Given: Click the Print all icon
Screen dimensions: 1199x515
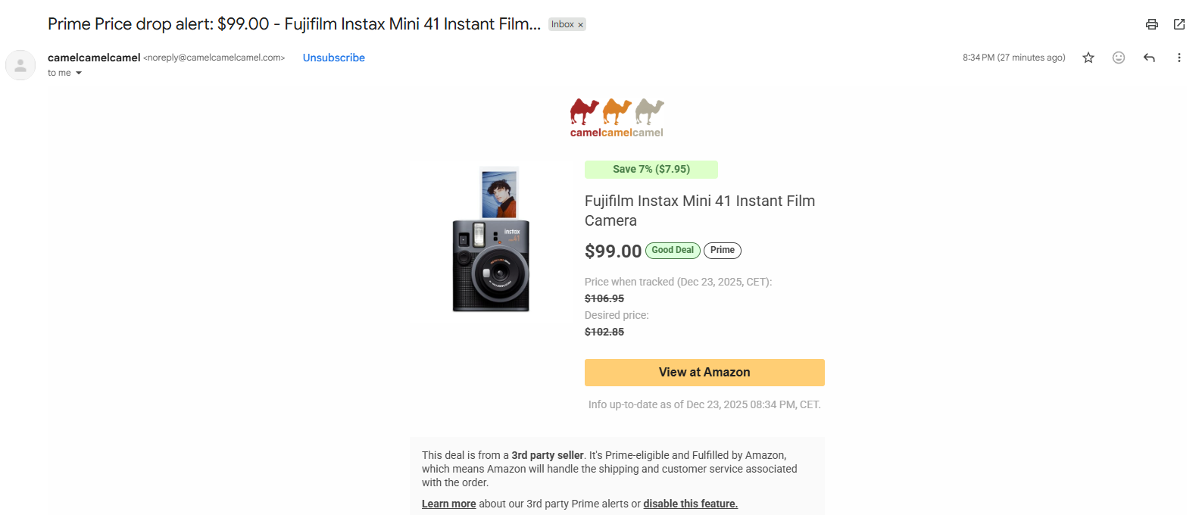Looking at the screenshot, I should coord(1151,23).
